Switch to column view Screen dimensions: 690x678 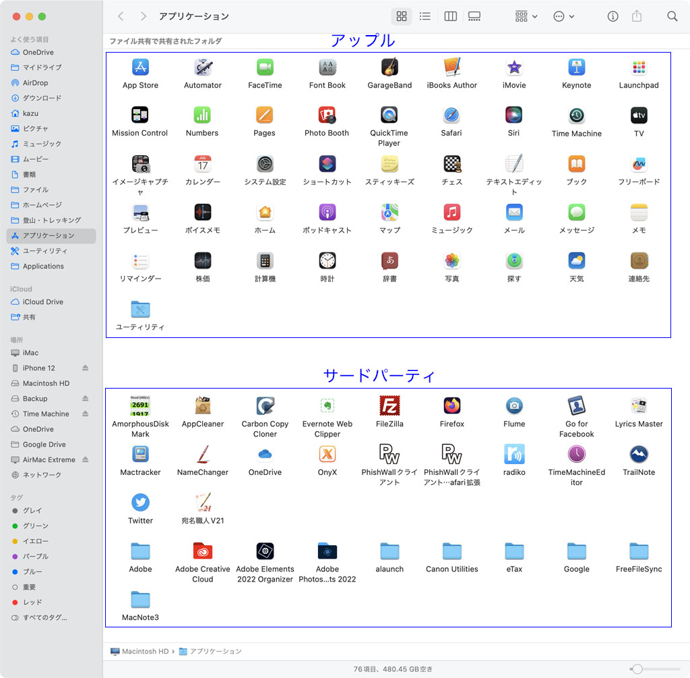coord(451,16)
